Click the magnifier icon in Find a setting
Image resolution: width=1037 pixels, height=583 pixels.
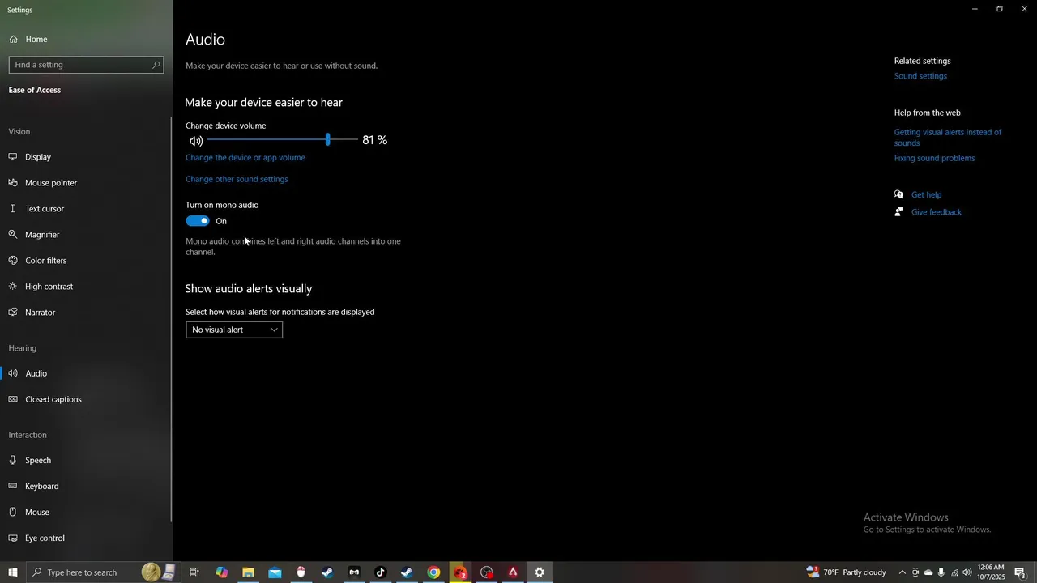tap(156, 65)
